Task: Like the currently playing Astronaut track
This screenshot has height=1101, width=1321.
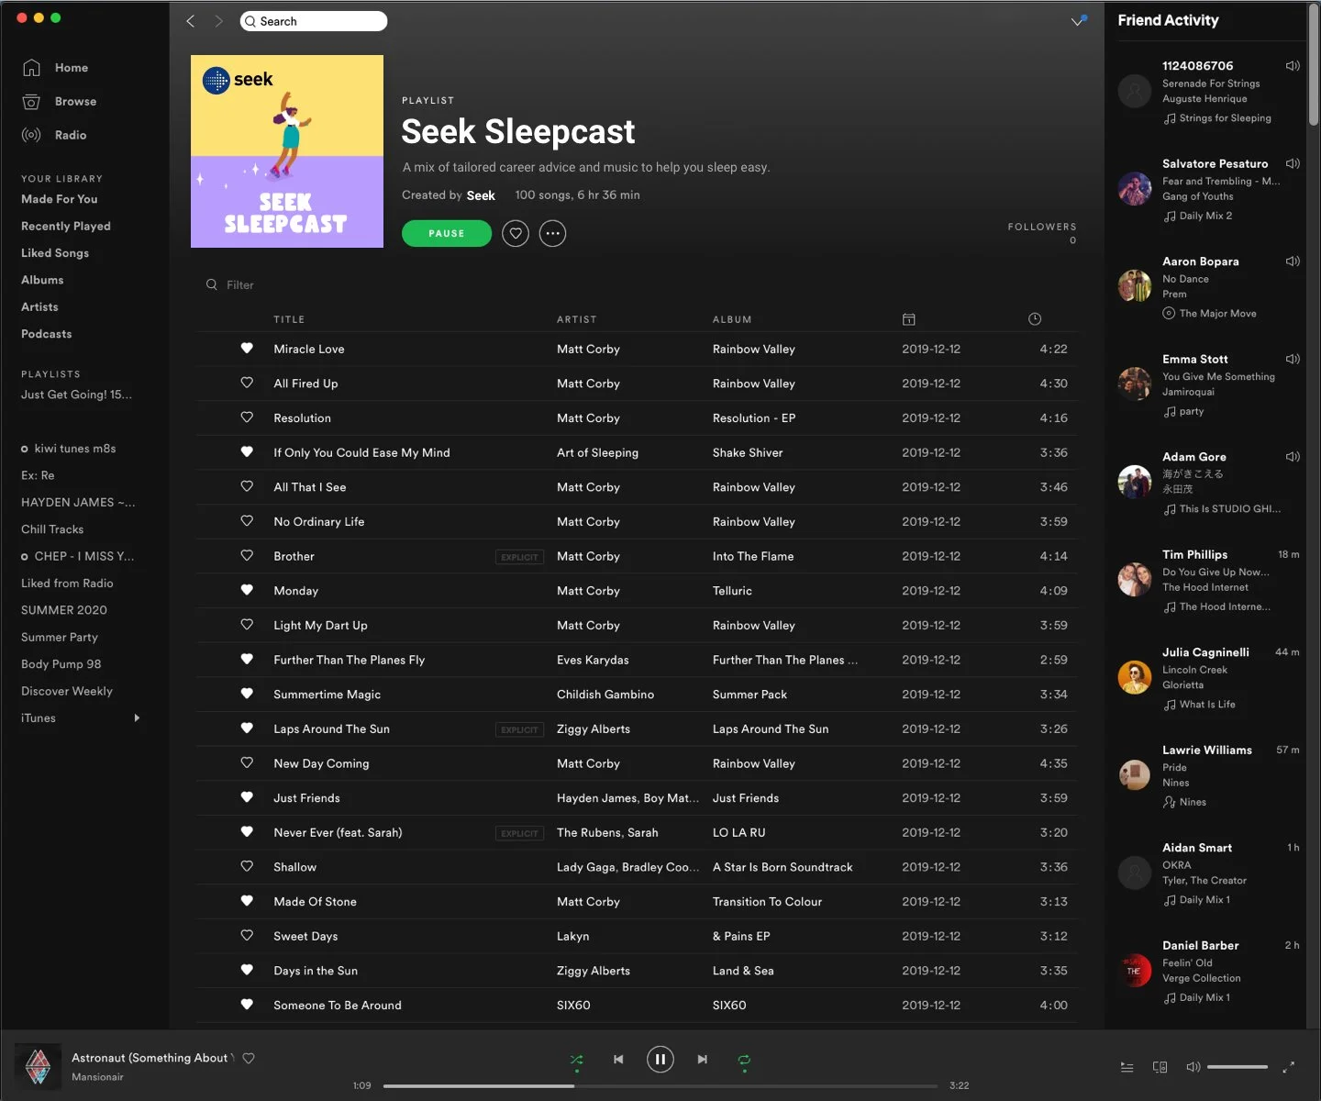Action: (x=249, y=1058)
